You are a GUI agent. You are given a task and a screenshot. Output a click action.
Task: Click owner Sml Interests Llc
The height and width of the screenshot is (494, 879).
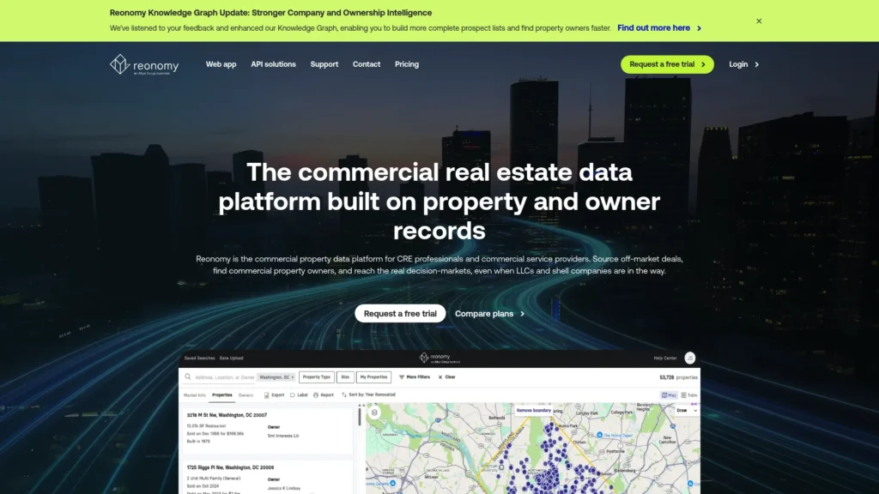(x=283, y=436)
